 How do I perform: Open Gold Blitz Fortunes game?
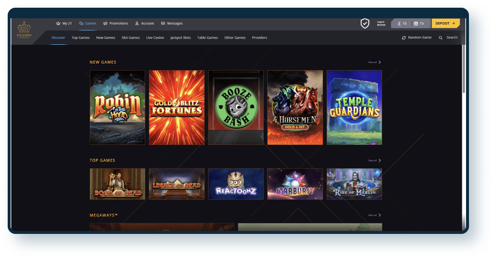(x=177, y=107)
